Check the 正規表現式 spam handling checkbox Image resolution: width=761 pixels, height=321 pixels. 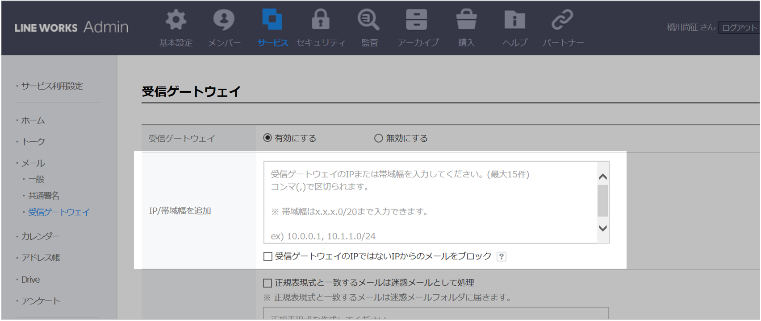[268, 283]
